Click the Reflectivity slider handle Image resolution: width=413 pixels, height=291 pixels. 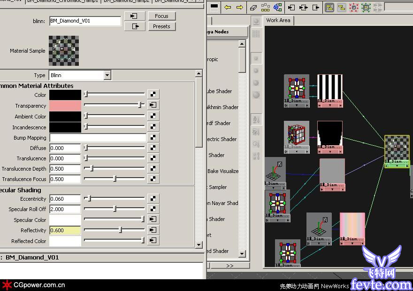coord(120,230)
